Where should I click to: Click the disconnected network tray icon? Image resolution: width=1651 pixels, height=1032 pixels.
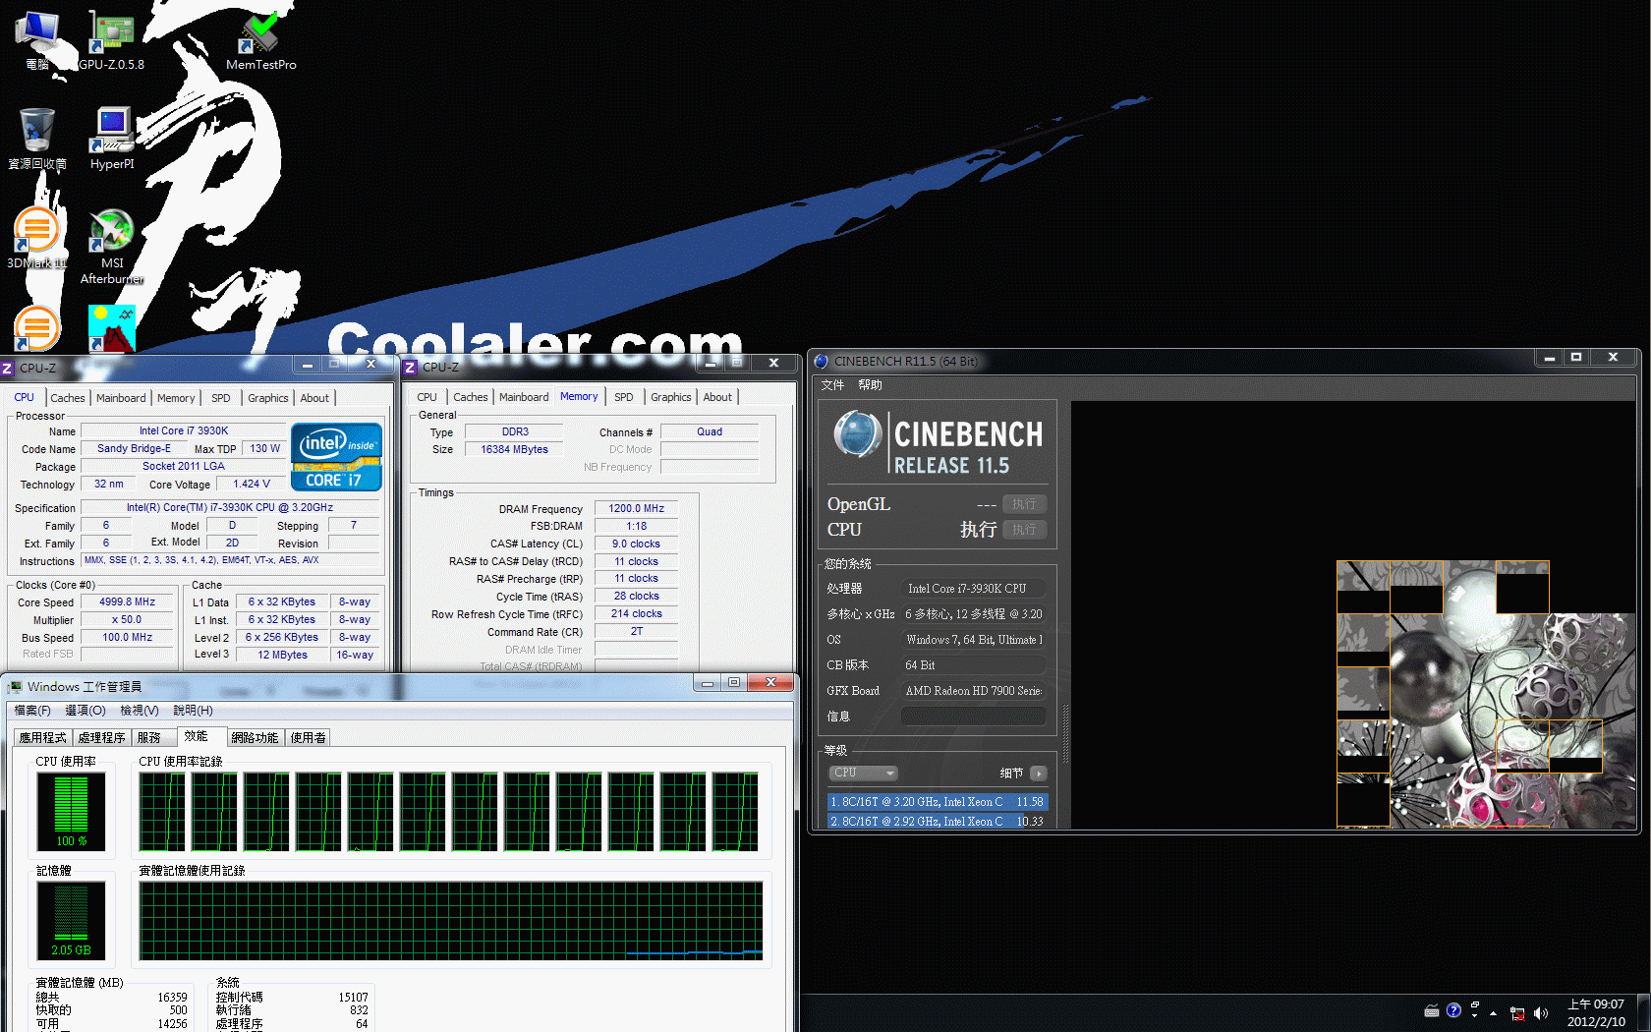tap(1517, 1013)
